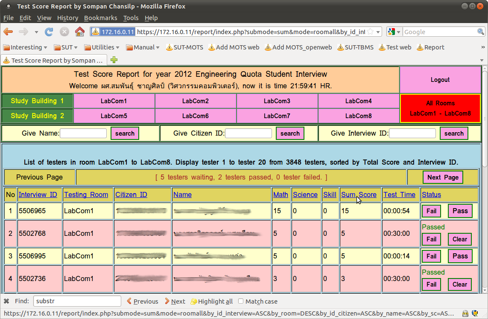Screen dimensions: 488x319
Task: Click the search magnifier icon
Action: (481, 32)
